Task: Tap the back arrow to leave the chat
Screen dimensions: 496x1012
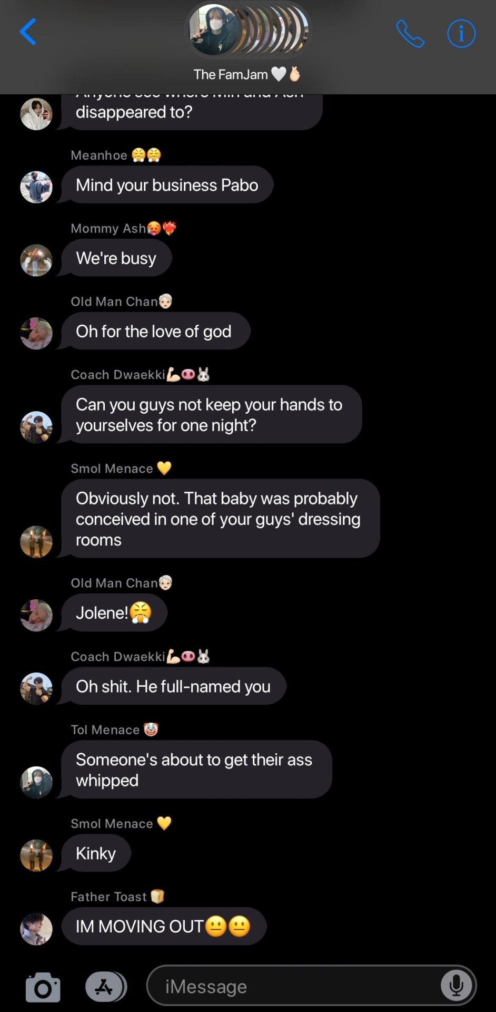Action: click(x=28, y=32)
